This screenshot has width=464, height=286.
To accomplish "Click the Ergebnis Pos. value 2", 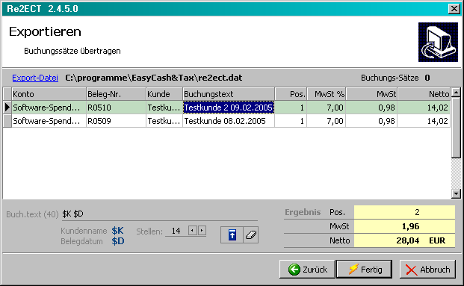I will pos(417,212).
